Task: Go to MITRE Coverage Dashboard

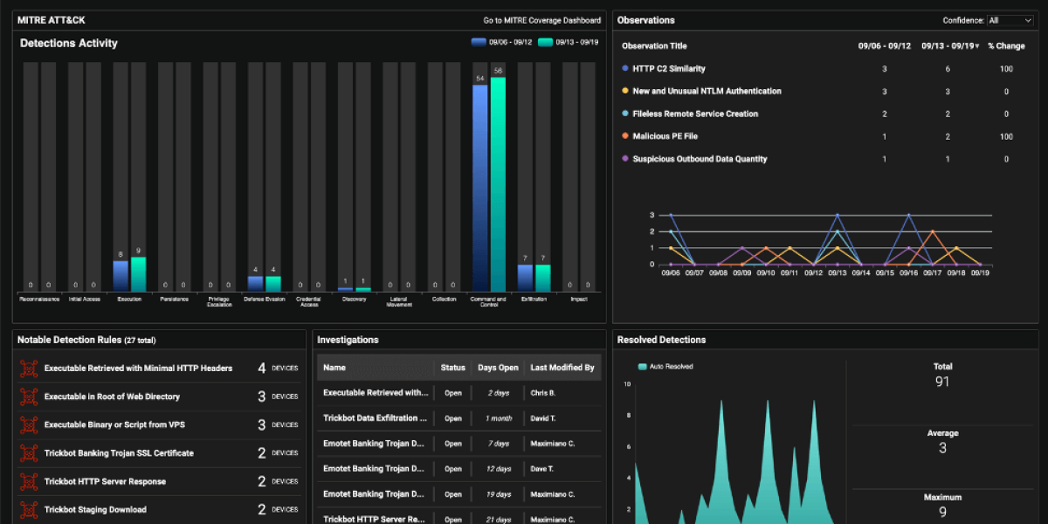Action: point(542,20)
